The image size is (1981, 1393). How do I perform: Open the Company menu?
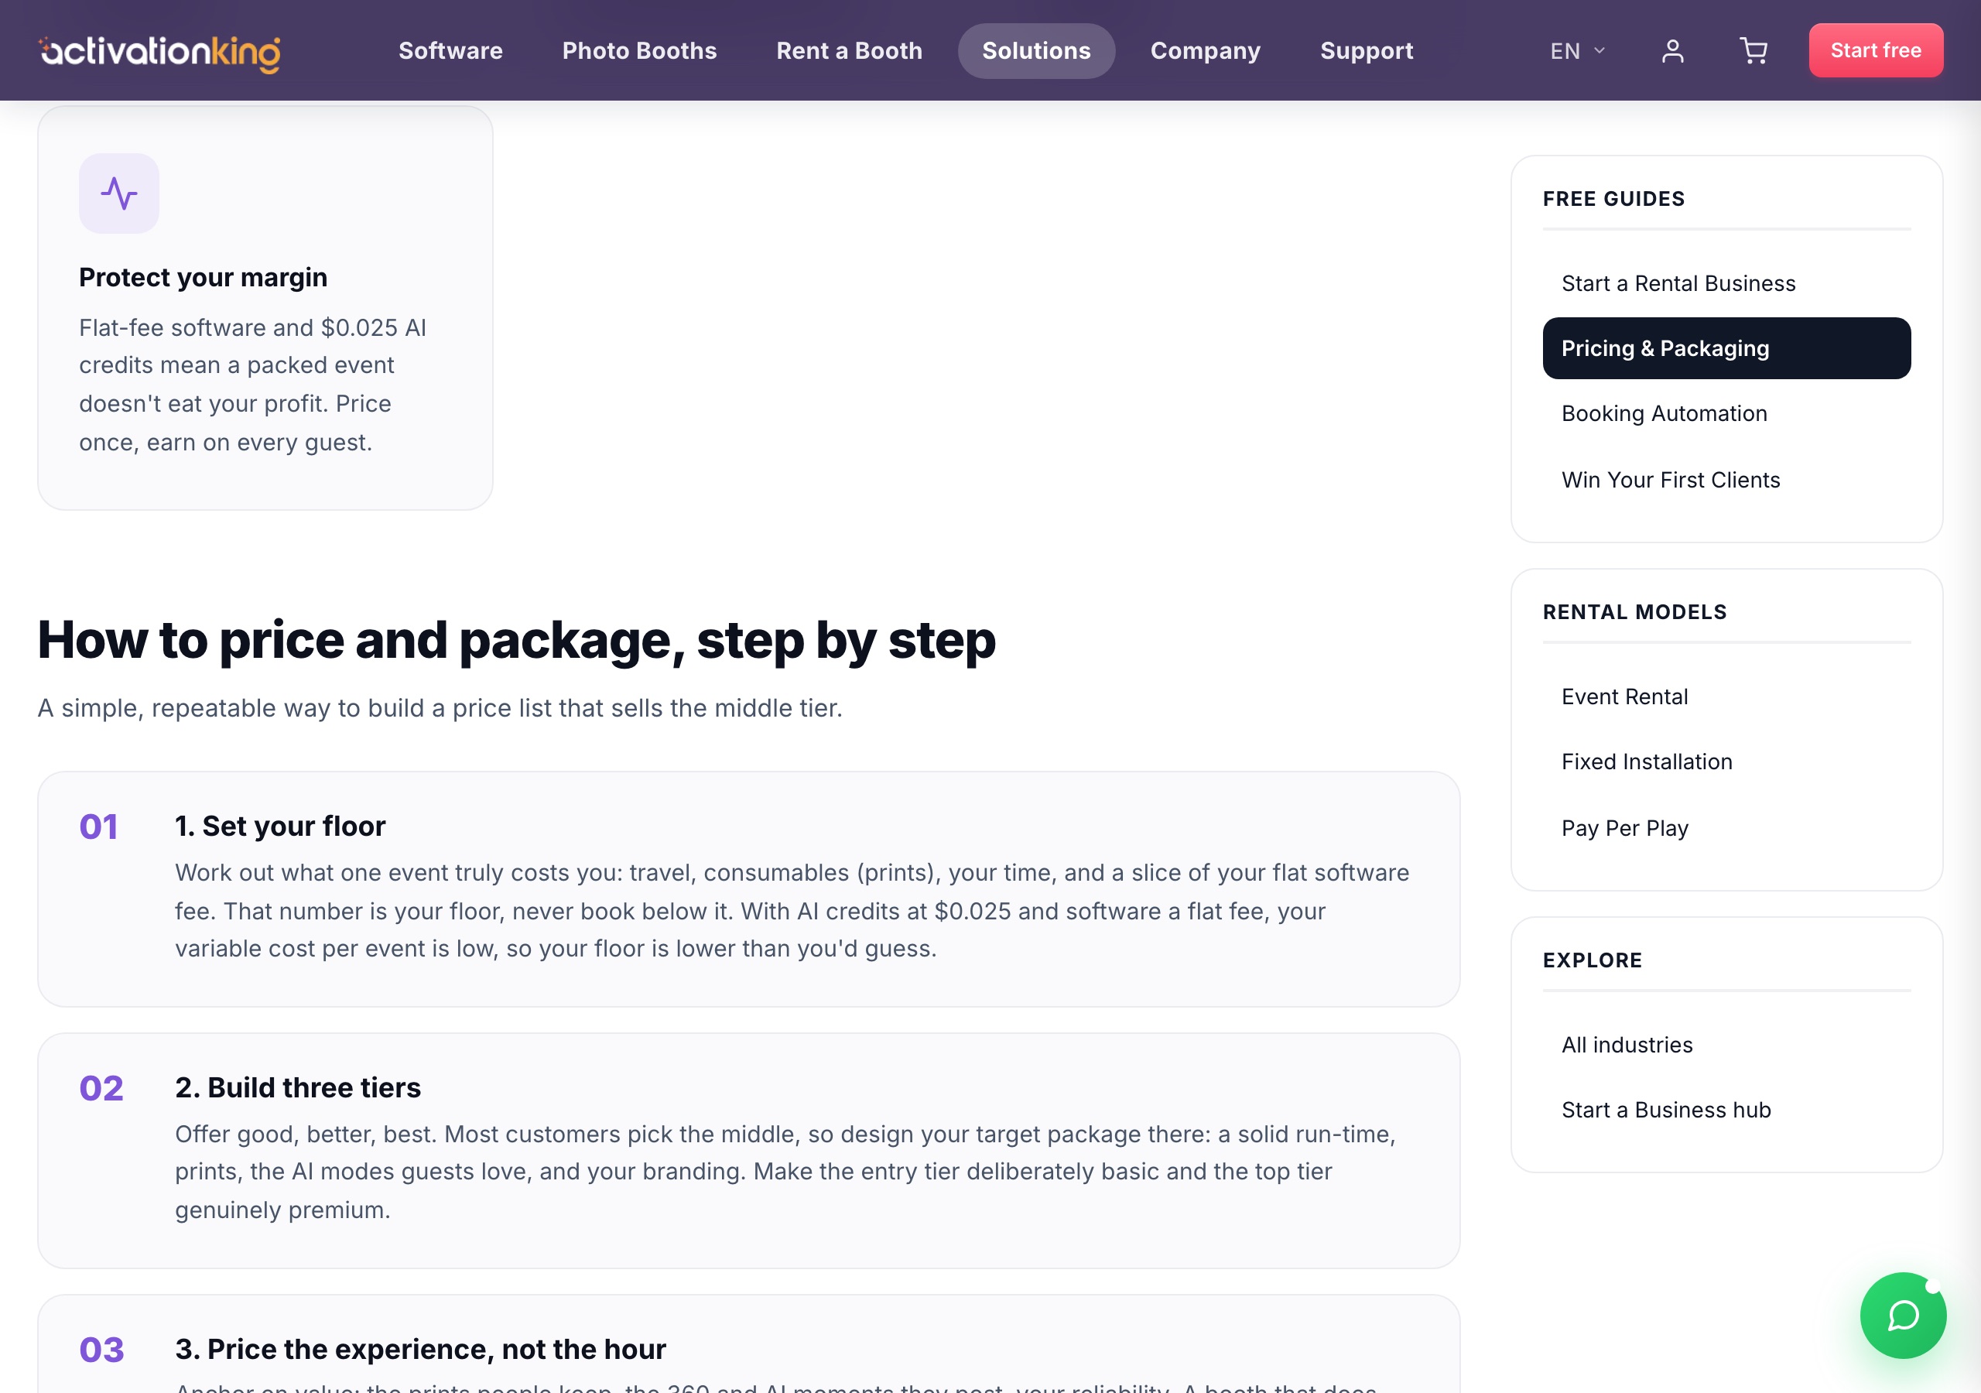1206,51
